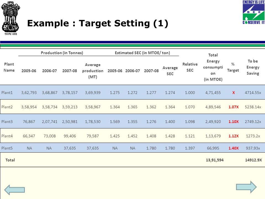Click energy saving value 2749.12x
This screenshot has height=199, width=265.
click(x=253, y=122)
